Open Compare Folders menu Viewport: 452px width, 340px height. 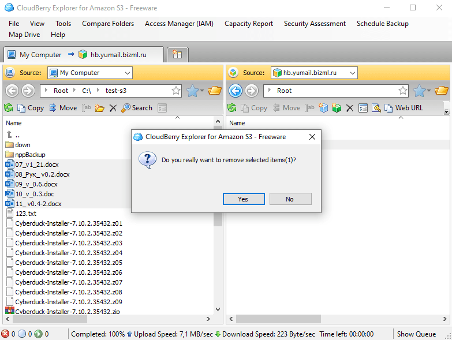(108, 24)
